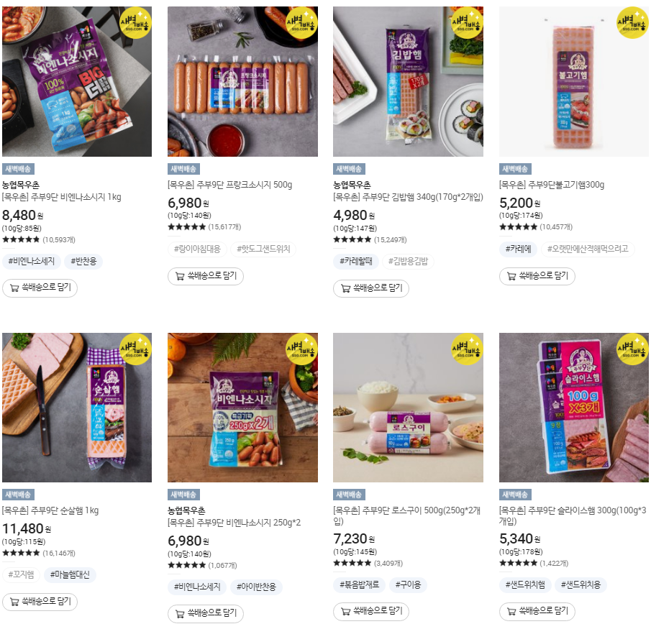Open the 슬라이스햄 300g product title
Viewport: 651px width, 624px height.
click(x=573, y=515)
